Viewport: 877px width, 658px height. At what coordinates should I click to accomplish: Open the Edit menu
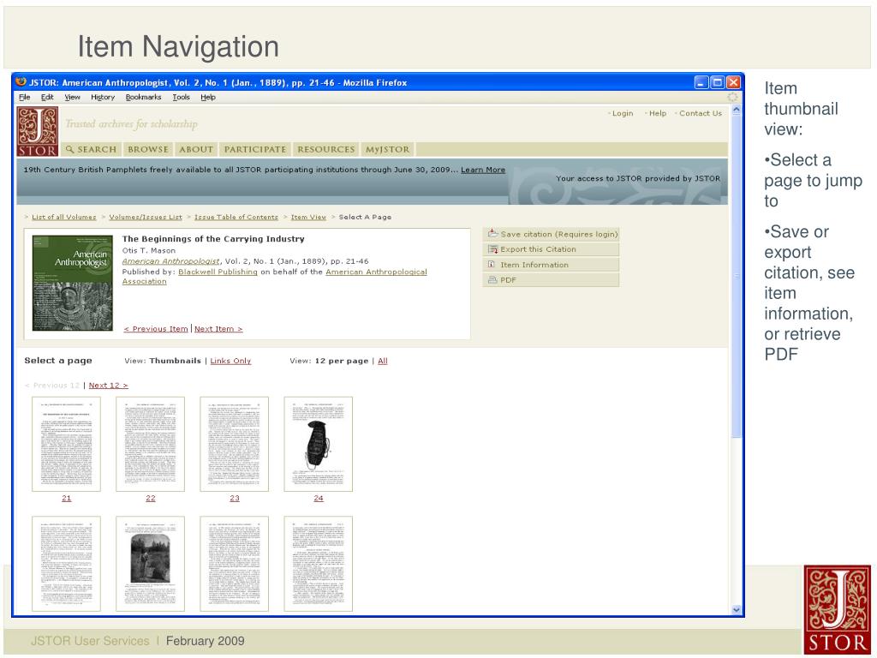47,98
